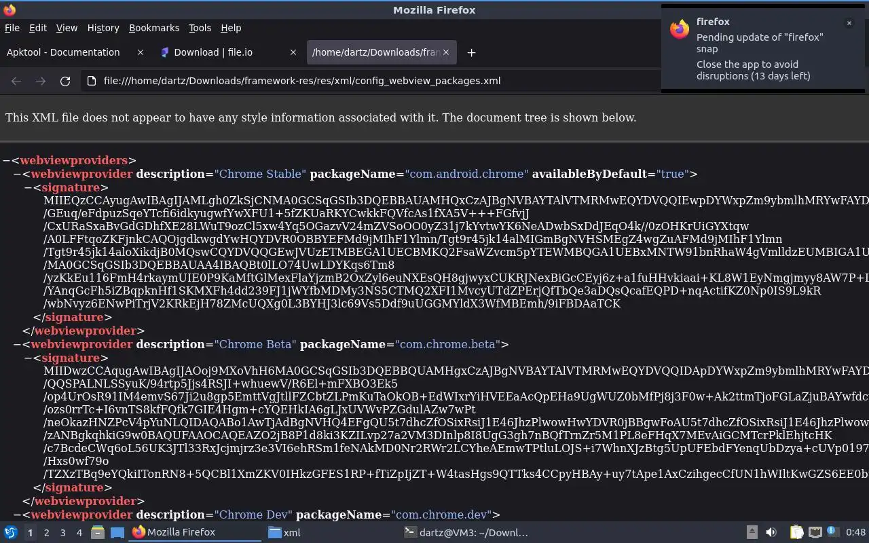Image resolution: width=869 pixels, height=543 pixels.
Task: Collapse the signature node under Chrome Beta
Action: [28, 358]
